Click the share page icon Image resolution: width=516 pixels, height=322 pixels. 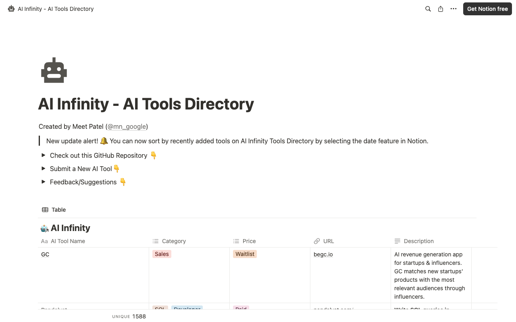coord(441,9)
